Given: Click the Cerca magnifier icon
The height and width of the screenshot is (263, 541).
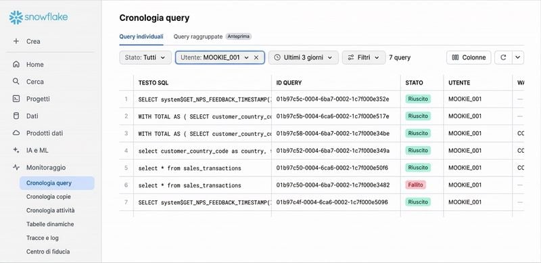Looking at the screenshot, I should tap(16, 81).
